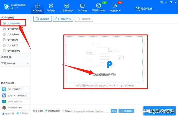This screenshot has width=178, height=117.
Task: Click the 文件转HTML icon
Action: click(4, 51)
